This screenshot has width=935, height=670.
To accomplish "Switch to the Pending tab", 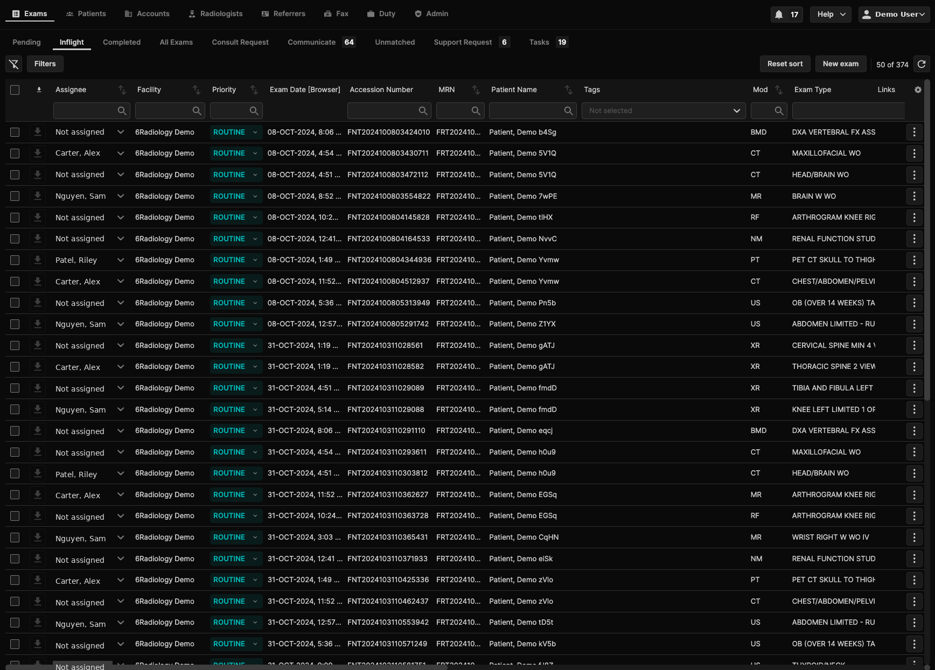I will pyautogui.click(x=26, y=42).
